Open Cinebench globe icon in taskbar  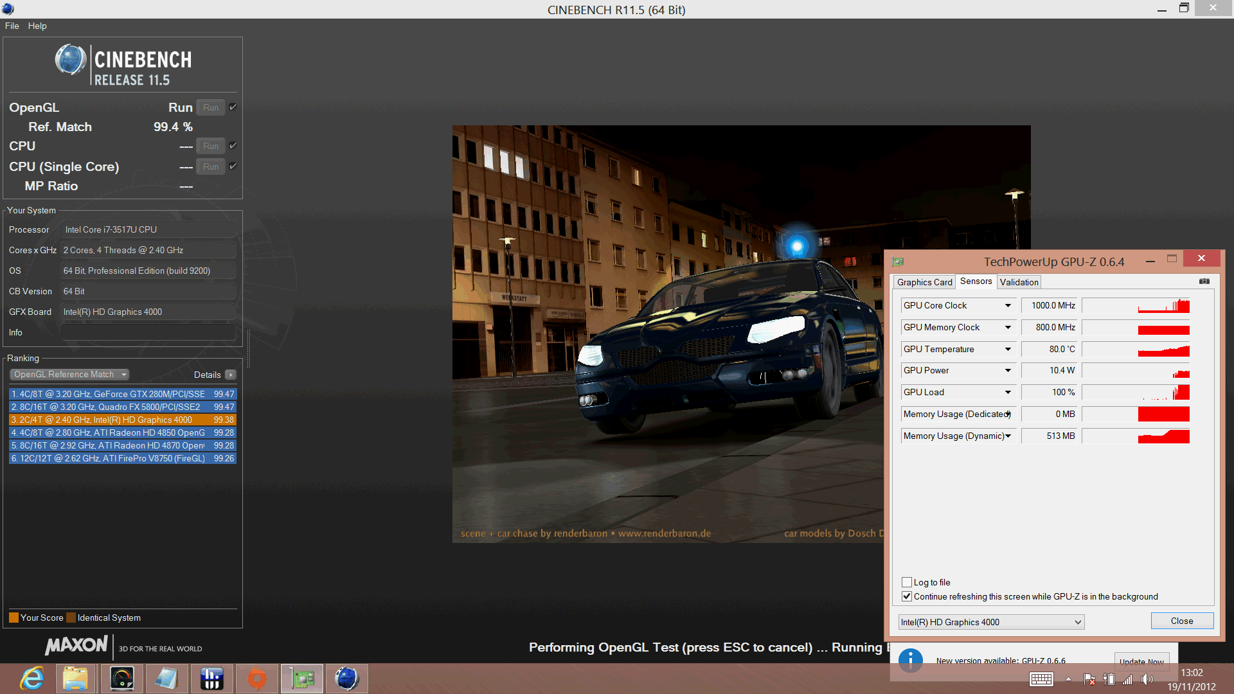(346, 679)
